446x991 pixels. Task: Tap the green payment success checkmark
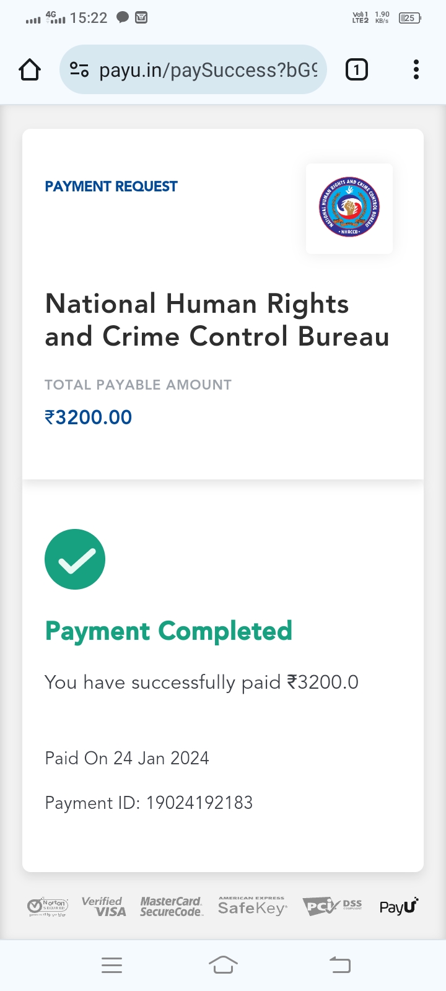(x=75, y=559)
